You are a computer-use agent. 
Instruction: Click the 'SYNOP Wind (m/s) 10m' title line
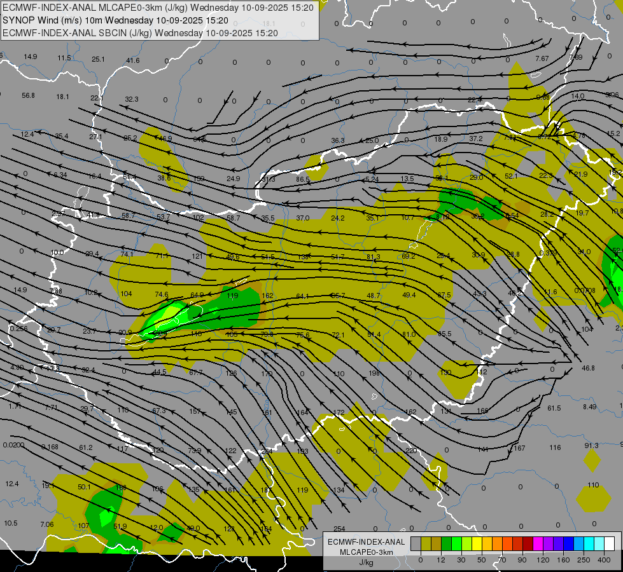53,20
